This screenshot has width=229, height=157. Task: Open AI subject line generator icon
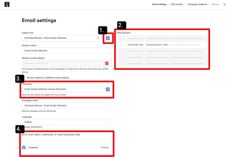point(108,38)
